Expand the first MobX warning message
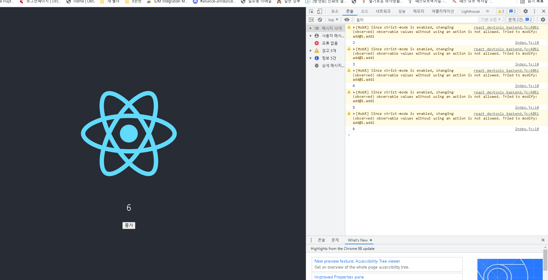Image resolution: width=548 pixels, height=280 pixels. 354,28
